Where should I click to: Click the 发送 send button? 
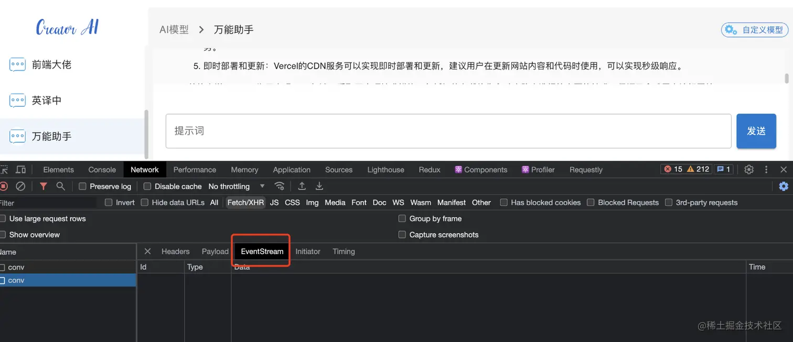click(x=756, y=130)
